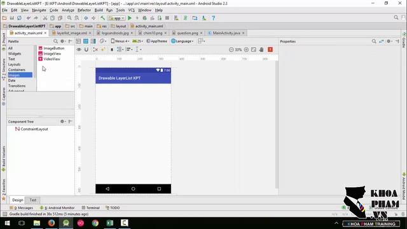
Task: Open the Messages tool window
Action: (x=21, y=208)
